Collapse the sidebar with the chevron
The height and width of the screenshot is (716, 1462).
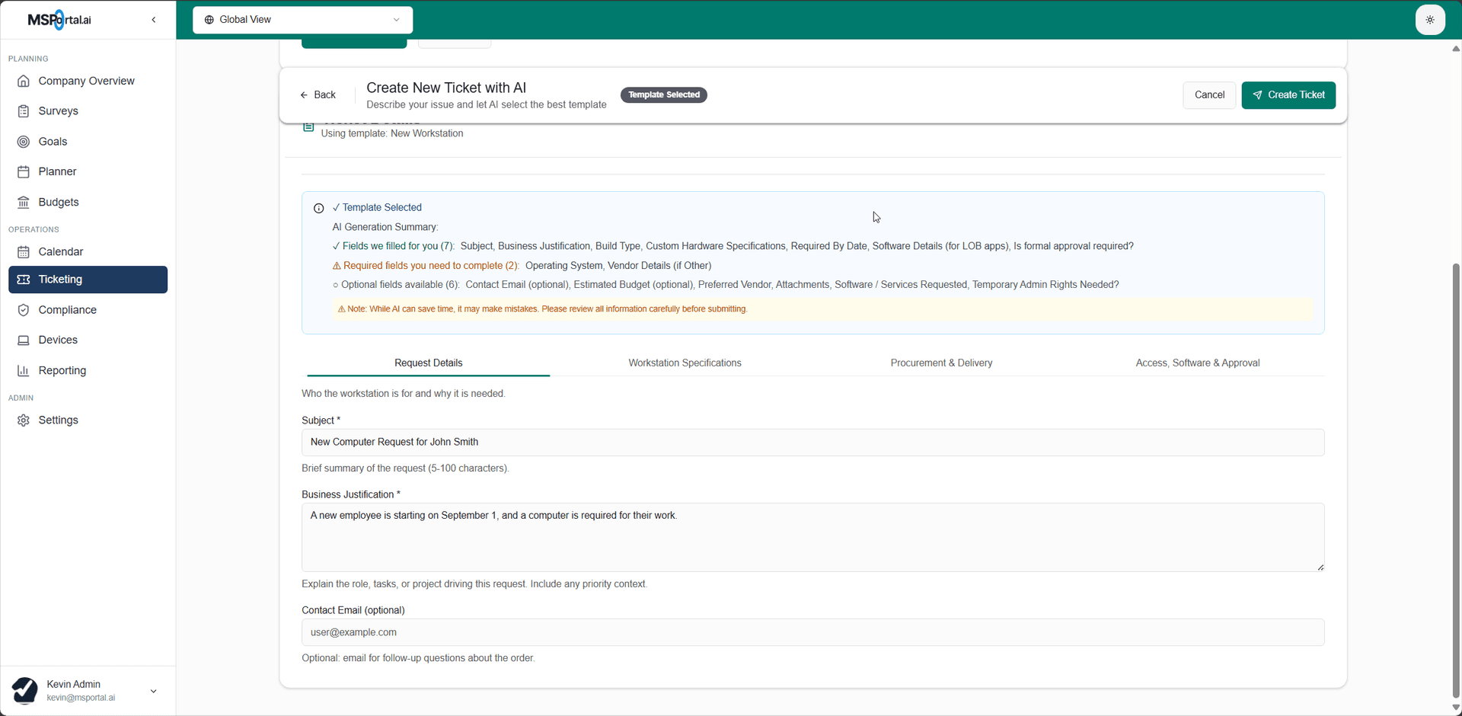coord(154,20)
